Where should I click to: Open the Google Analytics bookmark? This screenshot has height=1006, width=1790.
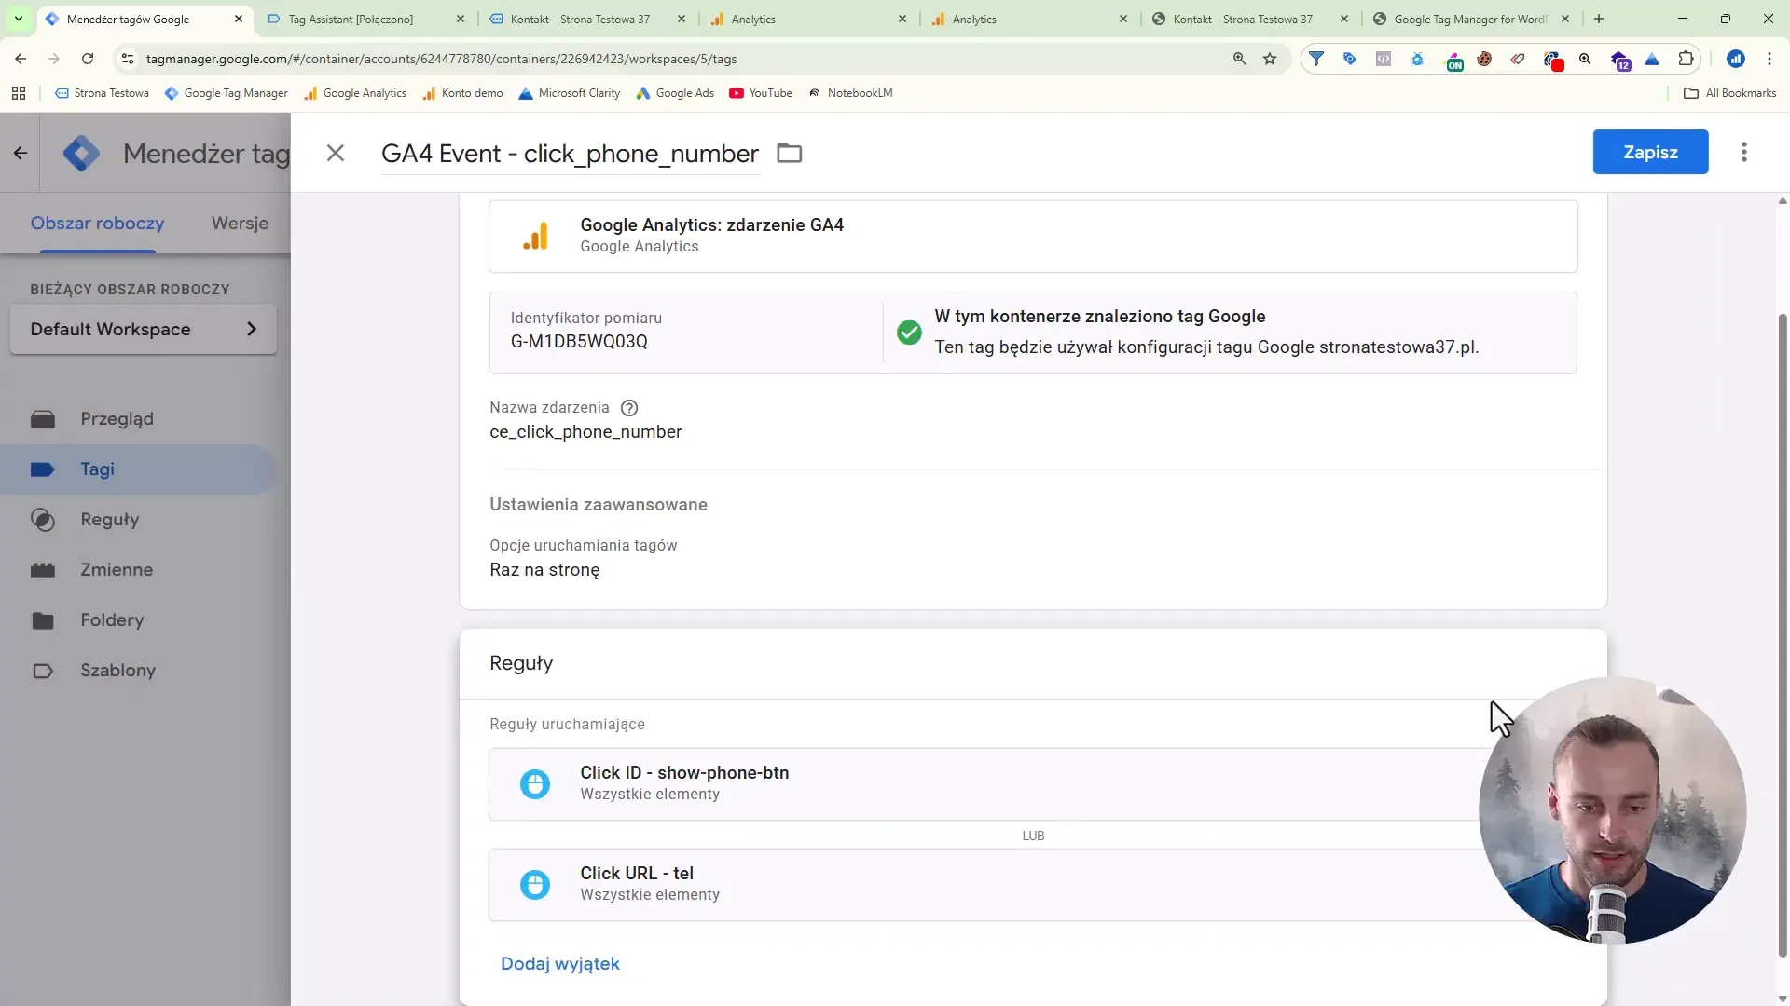pyautogui.click(x=355, y=93)
